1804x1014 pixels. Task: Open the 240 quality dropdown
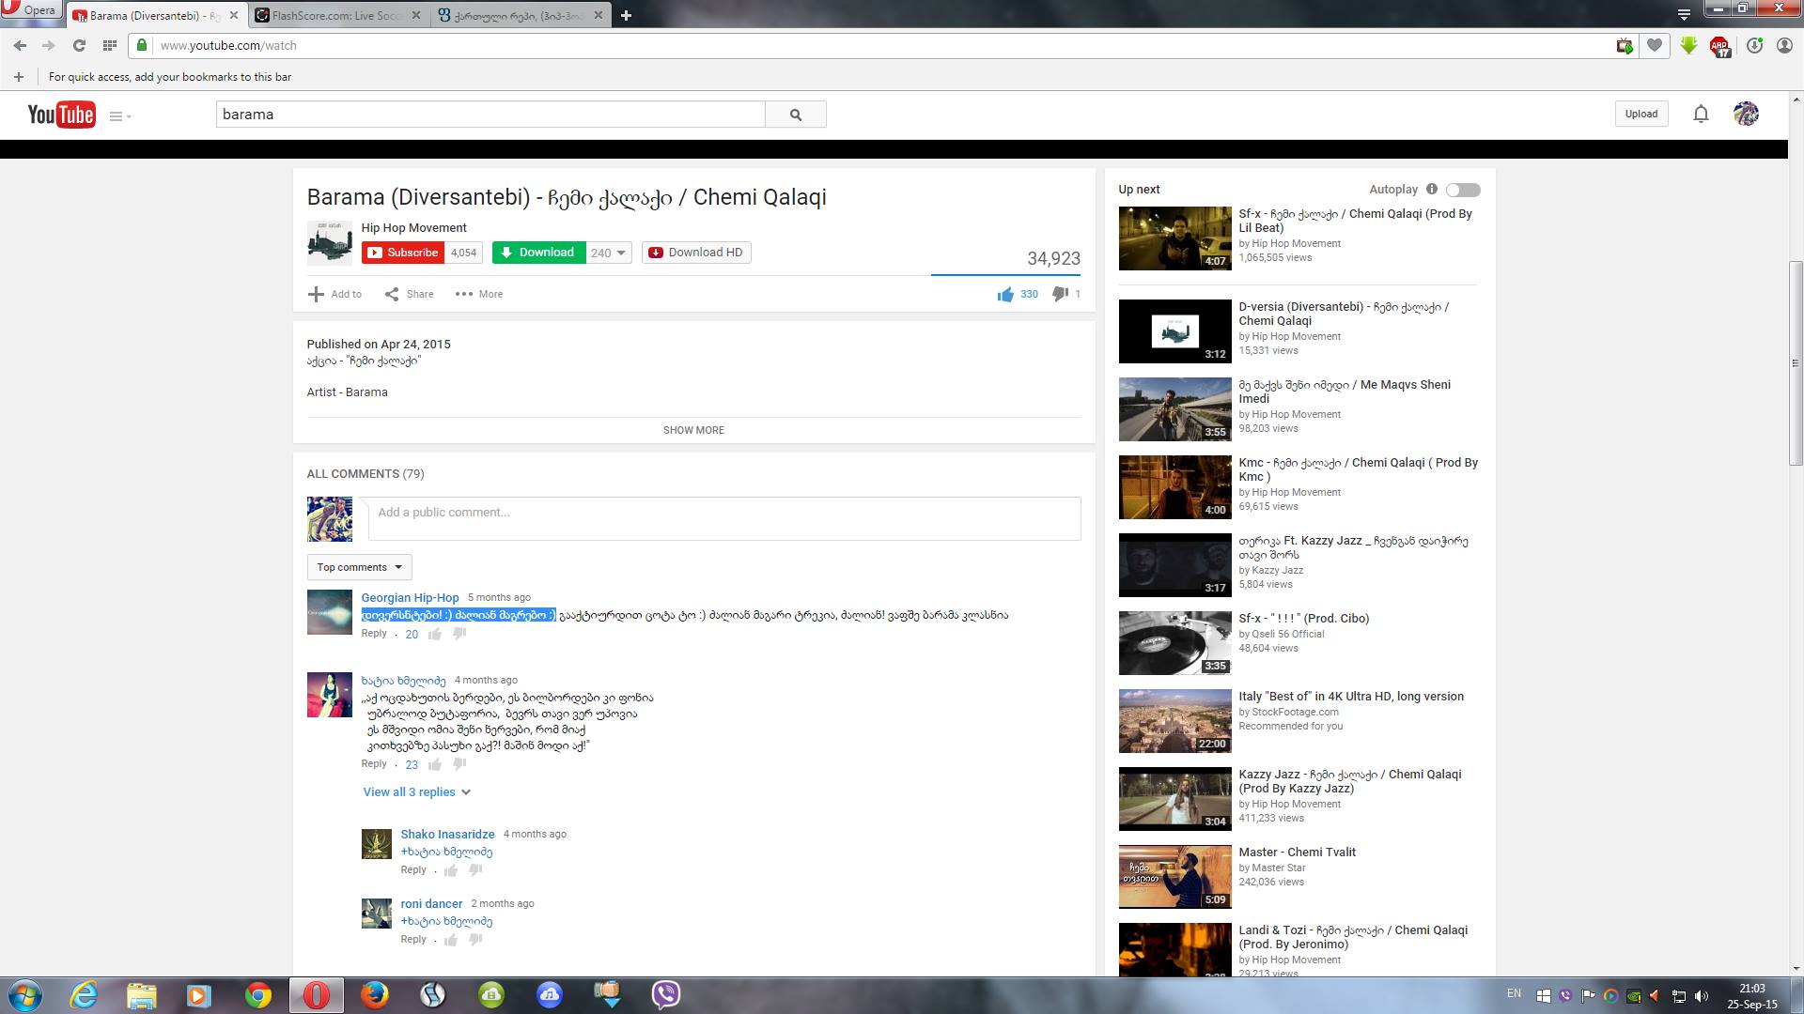click(609, 253)
